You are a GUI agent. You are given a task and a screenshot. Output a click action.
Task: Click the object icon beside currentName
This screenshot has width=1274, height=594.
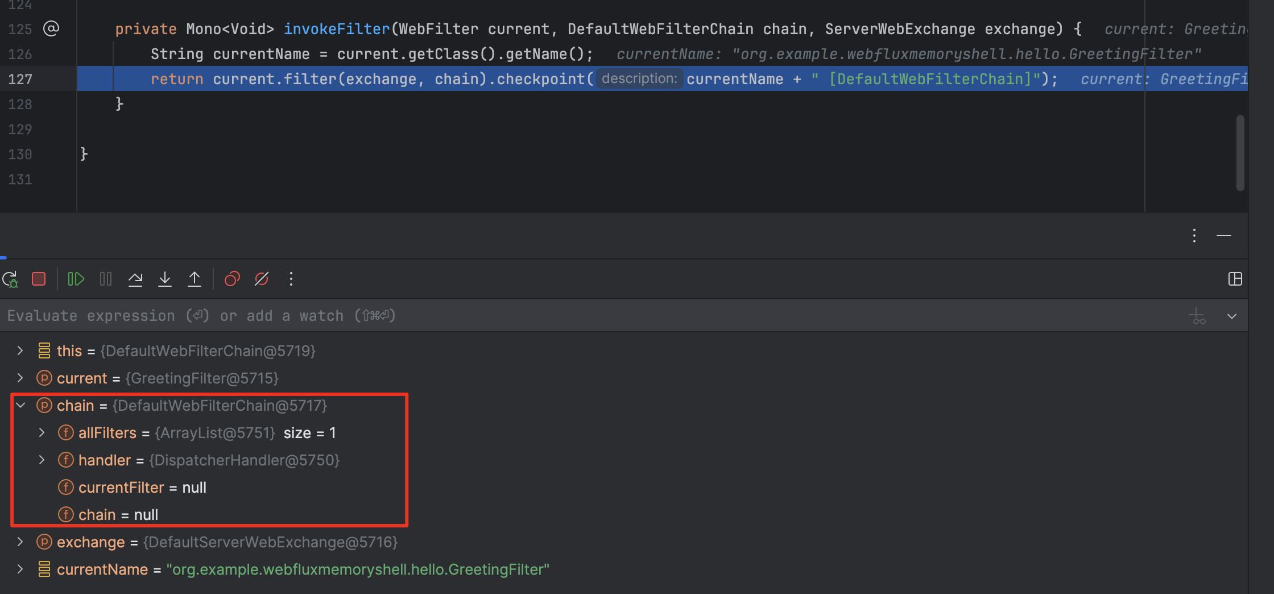[x=44, y=569]
